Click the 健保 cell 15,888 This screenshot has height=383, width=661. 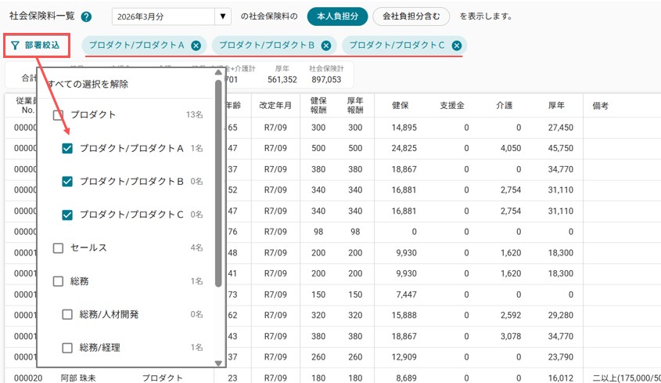[x=404, y=315]
